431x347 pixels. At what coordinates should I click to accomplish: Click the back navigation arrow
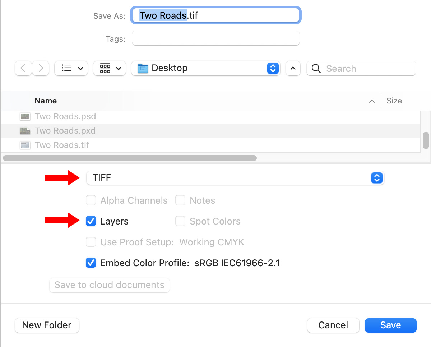click(x=23, y=68)
